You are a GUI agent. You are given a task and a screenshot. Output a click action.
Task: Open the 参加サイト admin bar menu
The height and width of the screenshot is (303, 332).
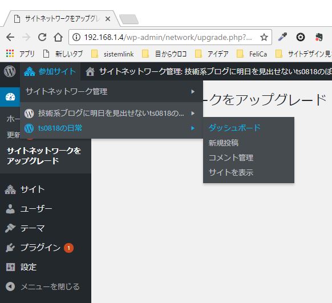tap(50, 71)
